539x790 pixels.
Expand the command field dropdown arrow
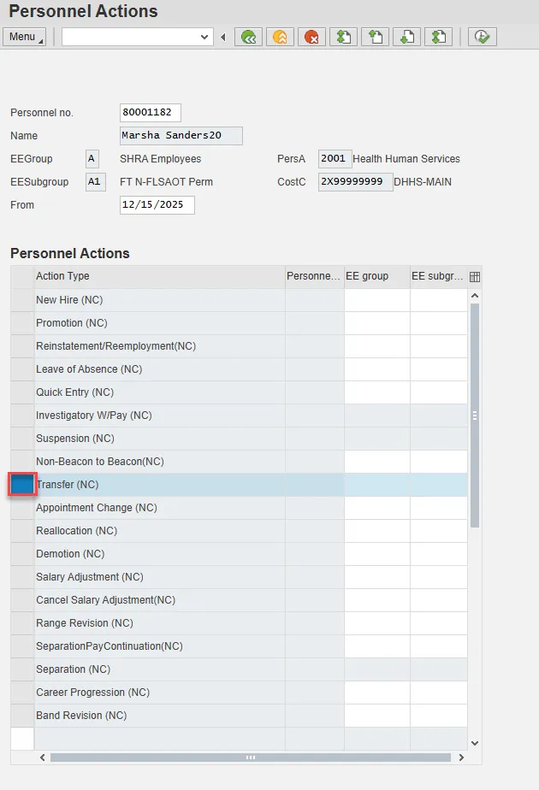[x=204, y=37]
